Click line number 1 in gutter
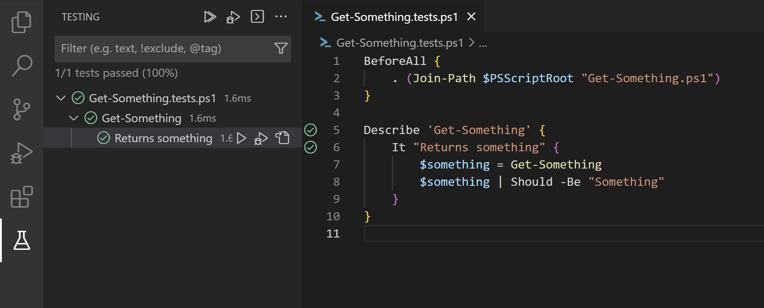Screen dimensions: 764x308 pos(336,61)
